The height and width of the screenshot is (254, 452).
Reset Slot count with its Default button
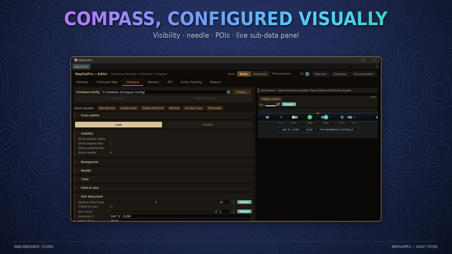coord(244,211)
